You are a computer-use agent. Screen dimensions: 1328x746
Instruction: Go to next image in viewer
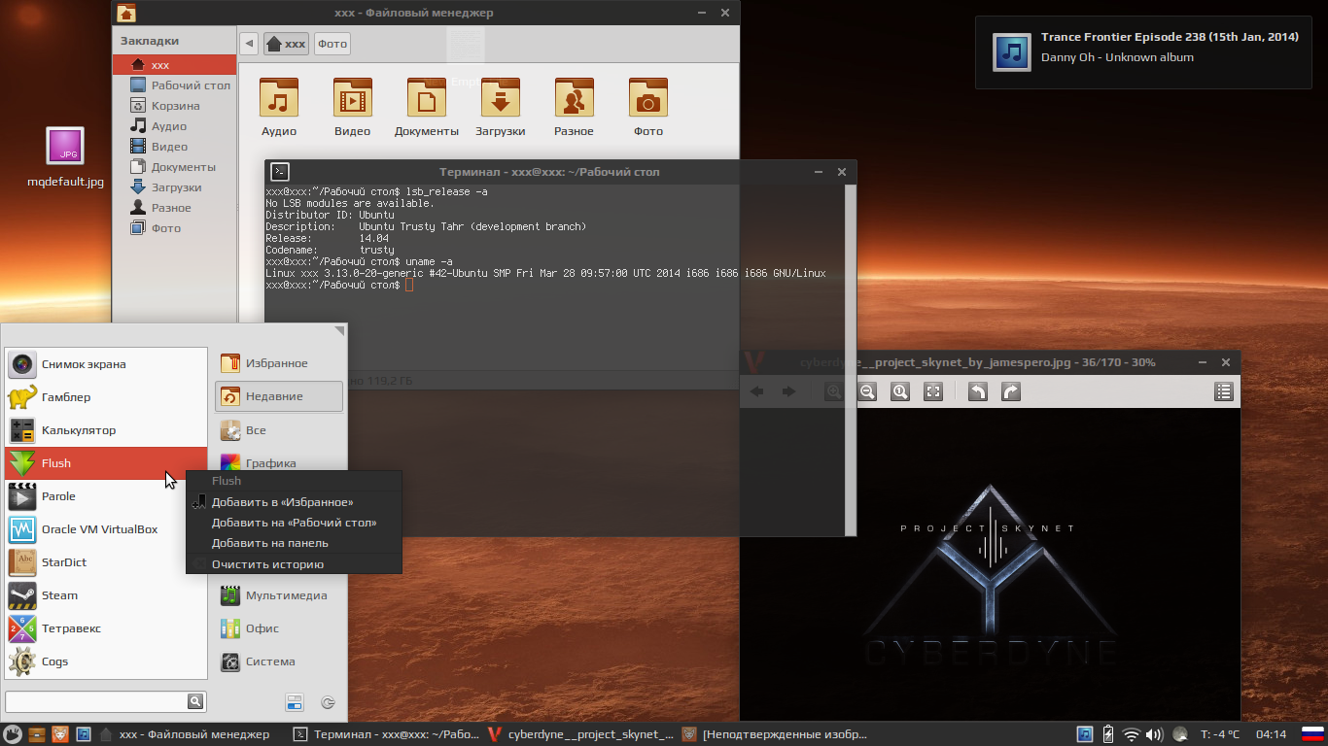[789, 391]
